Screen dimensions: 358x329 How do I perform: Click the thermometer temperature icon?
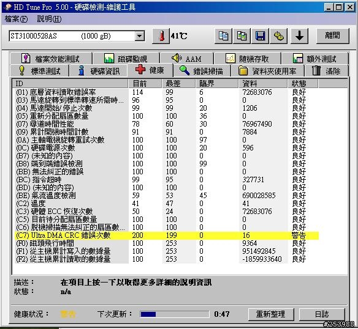coord(161,36)
